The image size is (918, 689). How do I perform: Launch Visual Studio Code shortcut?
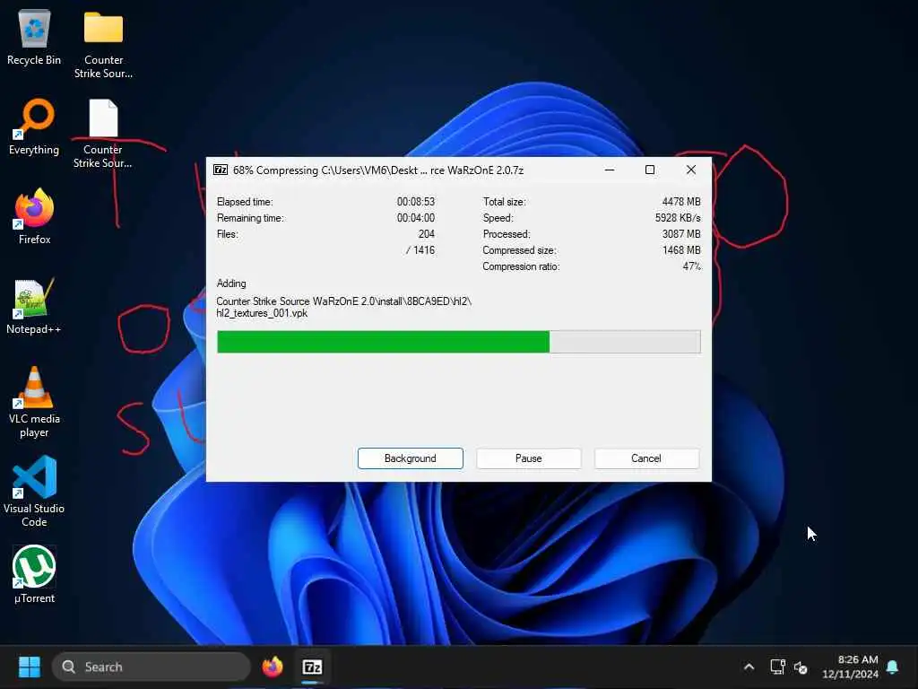point(34,491)
